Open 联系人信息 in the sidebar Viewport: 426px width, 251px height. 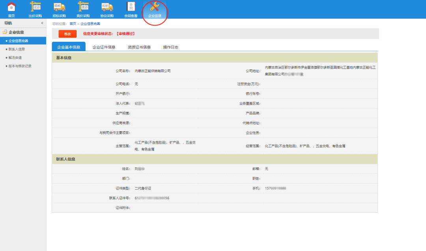pos(17,49)
